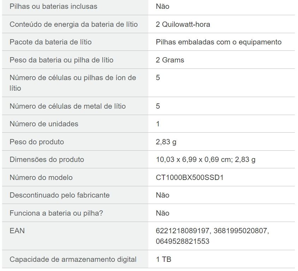Image resolution: width=298 pixels, height=271 pixels.
Task: Click the 'Pilhas ou baterias inclusas' label
Action: [x=53, y=6]
